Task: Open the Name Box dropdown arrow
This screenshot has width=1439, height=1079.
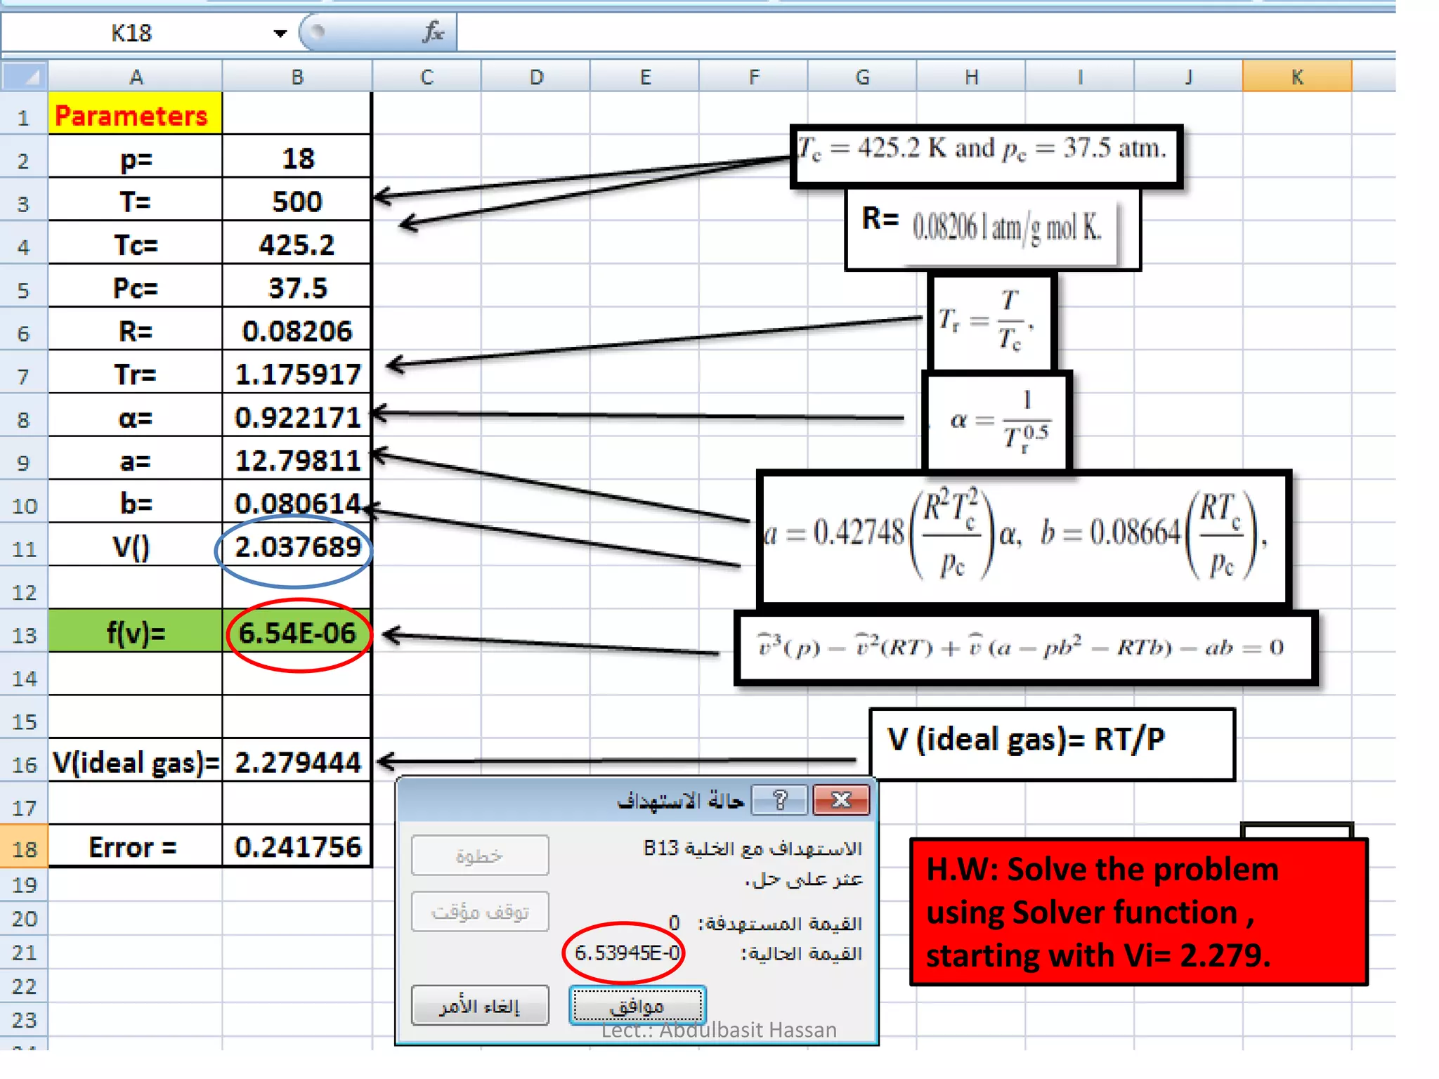Action: (280, 33)
